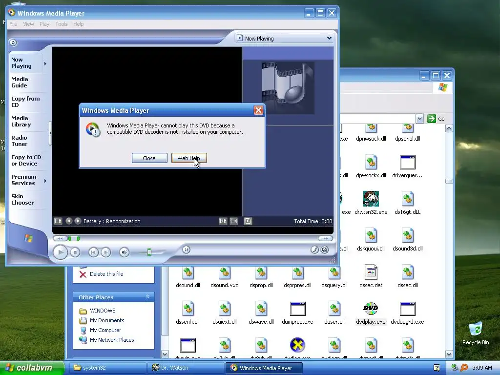This screenshot has width=500, height=375.
Task: Expand the Now Playing dropdown at top right
Action: click(x=329, y=38)
